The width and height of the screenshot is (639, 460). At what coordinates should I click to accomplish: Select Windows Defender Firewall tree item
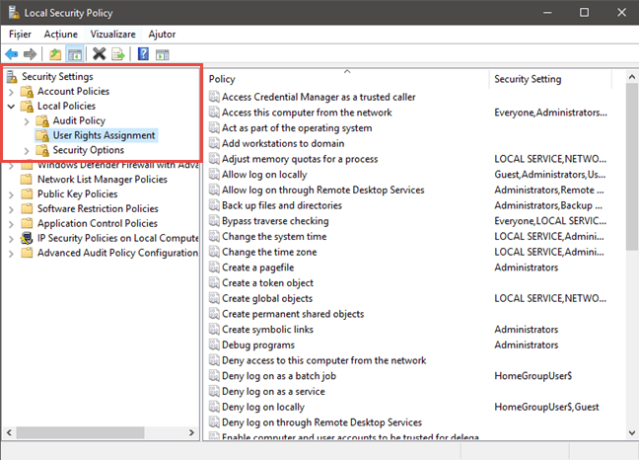click(x=117, y=165)
